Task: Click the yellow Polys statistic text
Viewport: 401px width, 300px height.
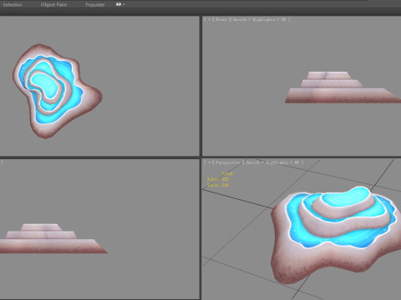Action: [218, 179]
